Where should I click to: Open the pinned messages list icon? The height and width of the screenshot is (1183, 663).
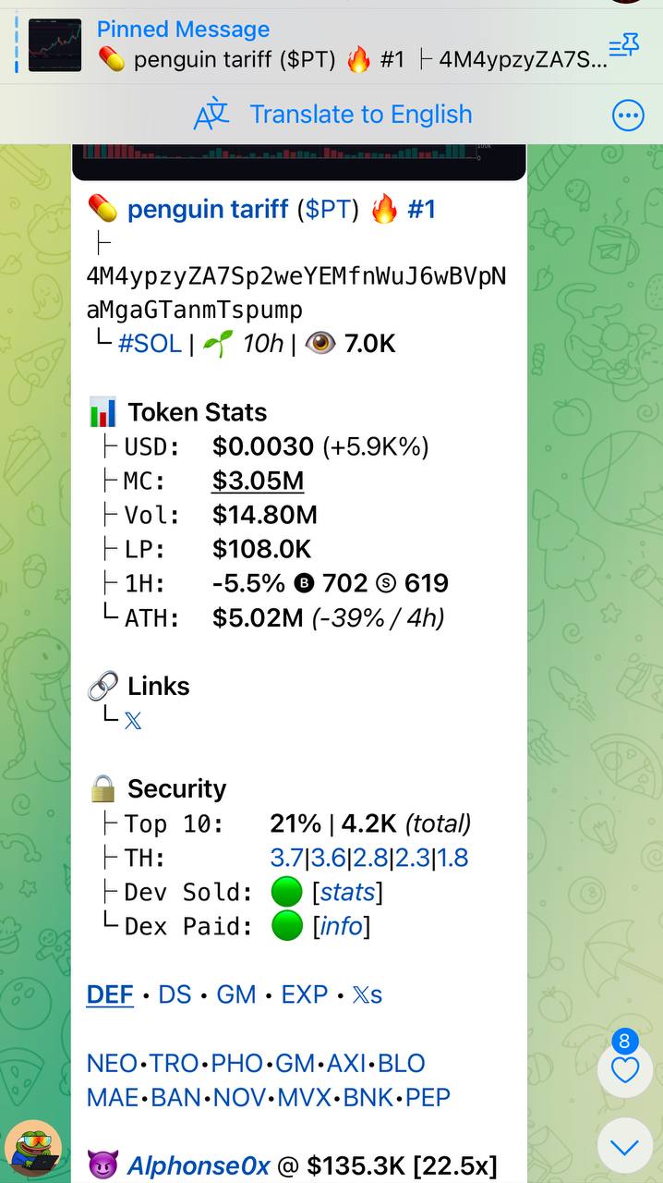(x=623, y=45)
